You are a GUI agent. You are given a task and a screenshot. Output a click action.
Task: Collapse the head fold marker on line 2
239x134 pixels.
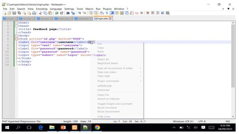point(16,26)
